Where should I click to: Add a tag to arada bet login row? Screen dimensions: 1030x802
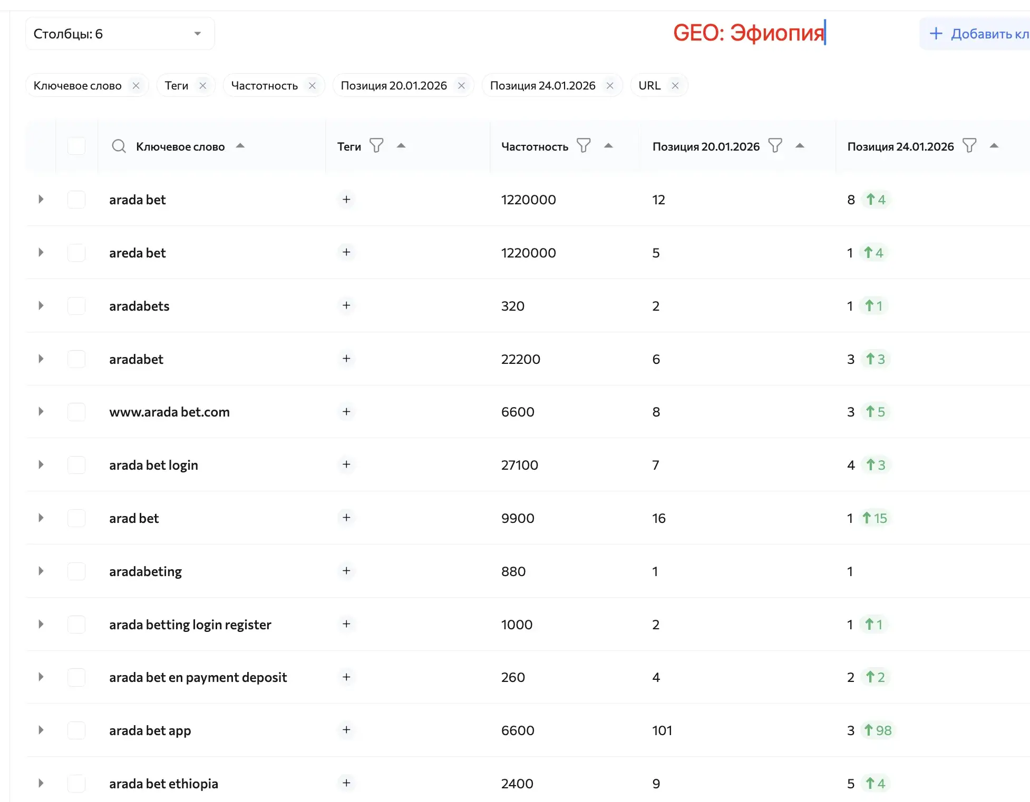(346, 464)
